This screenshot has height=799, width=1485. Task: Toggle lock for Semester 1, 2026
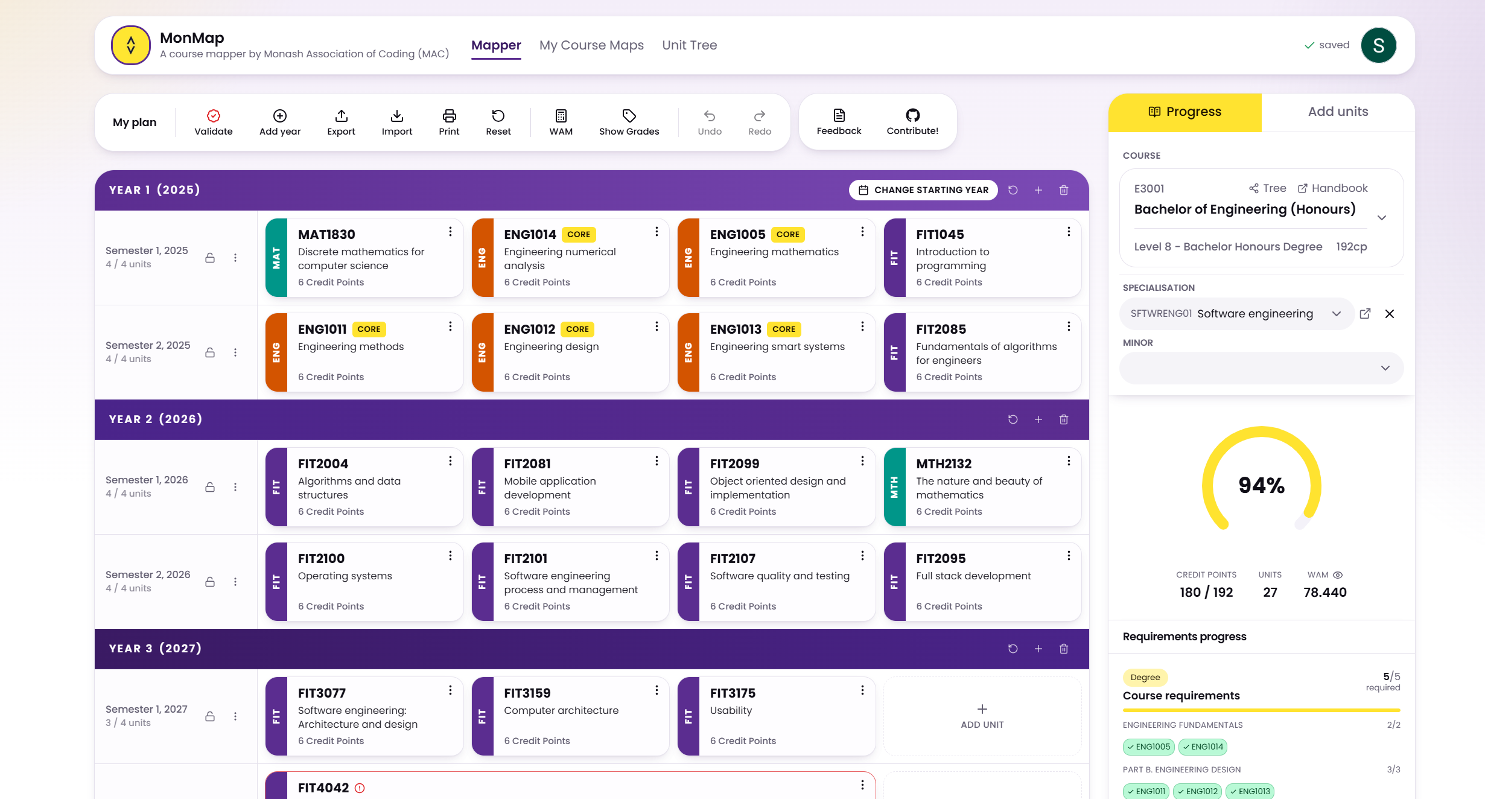pyautogui.click(x=210, y=487)
